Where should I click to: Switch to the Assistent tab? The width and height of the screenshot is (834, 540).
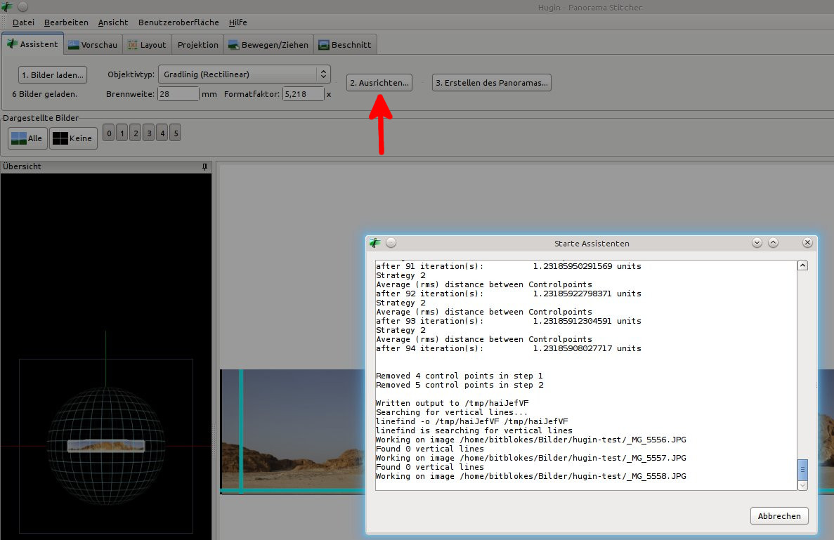[x=32, y=44]
